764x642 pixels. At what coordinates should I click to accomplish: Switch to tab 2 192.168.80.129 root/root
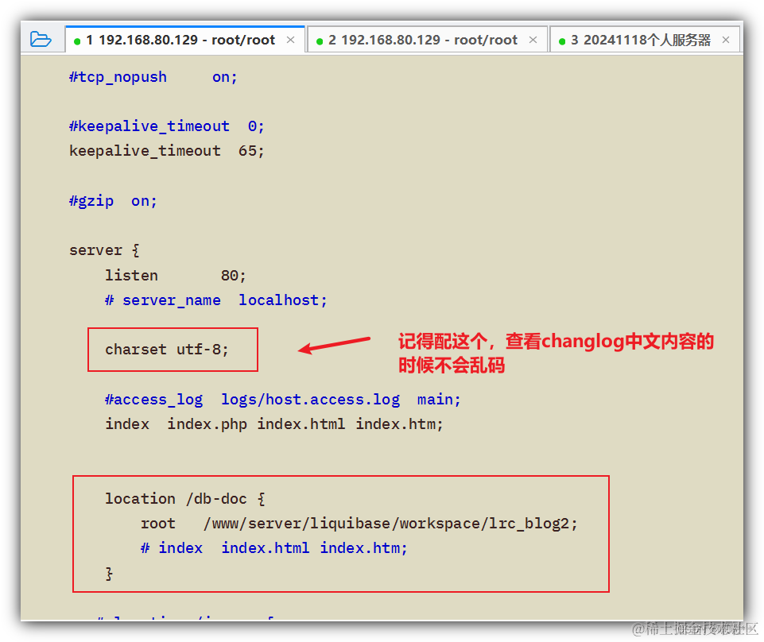[x=427, y=40]
